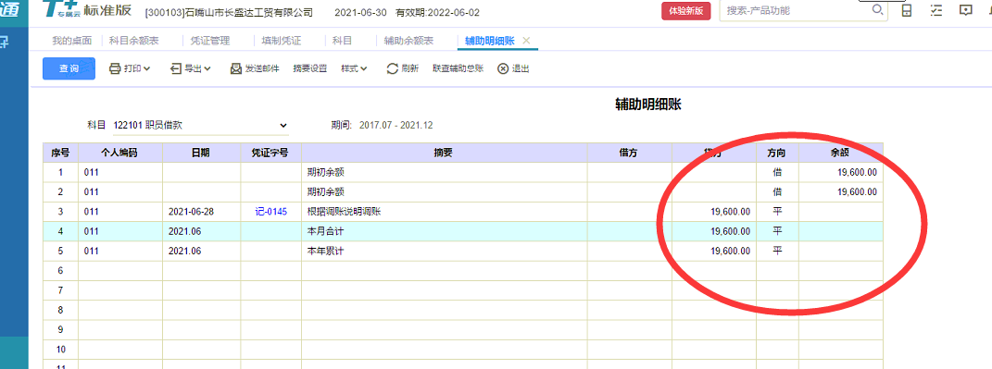Close the 辅助明细账 tab

tap(526, 41)
